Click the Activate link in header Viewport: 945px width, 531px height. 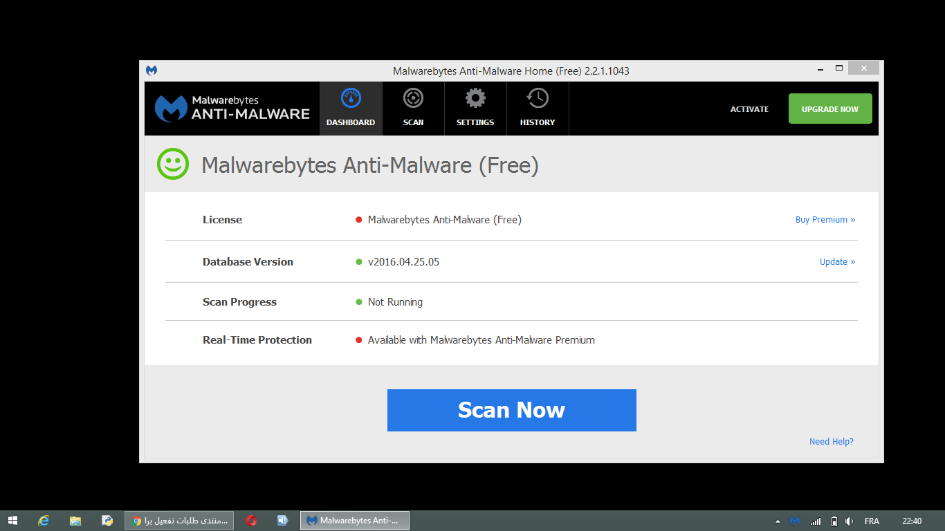tap(749, 109)
